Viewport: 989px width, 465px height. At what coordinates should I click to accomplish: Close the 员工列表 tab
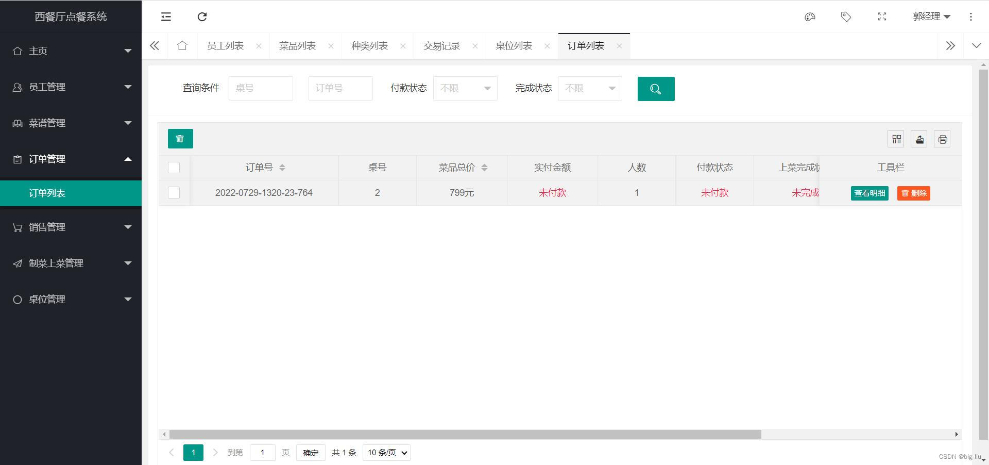click(x=259, y=46)
